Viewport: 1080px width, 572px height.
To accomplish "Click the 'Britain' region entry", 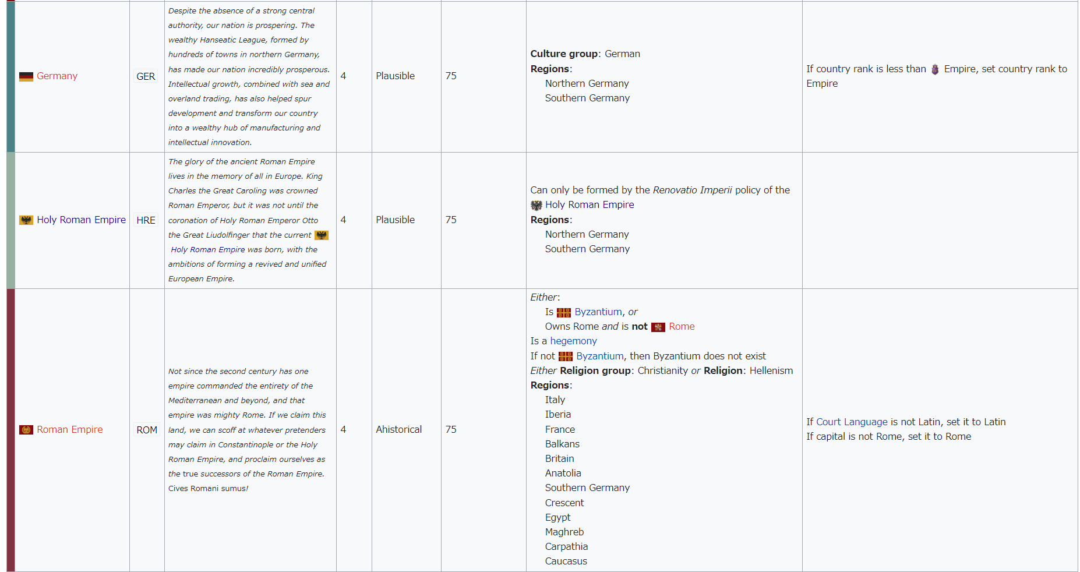I will click(560, 458).
